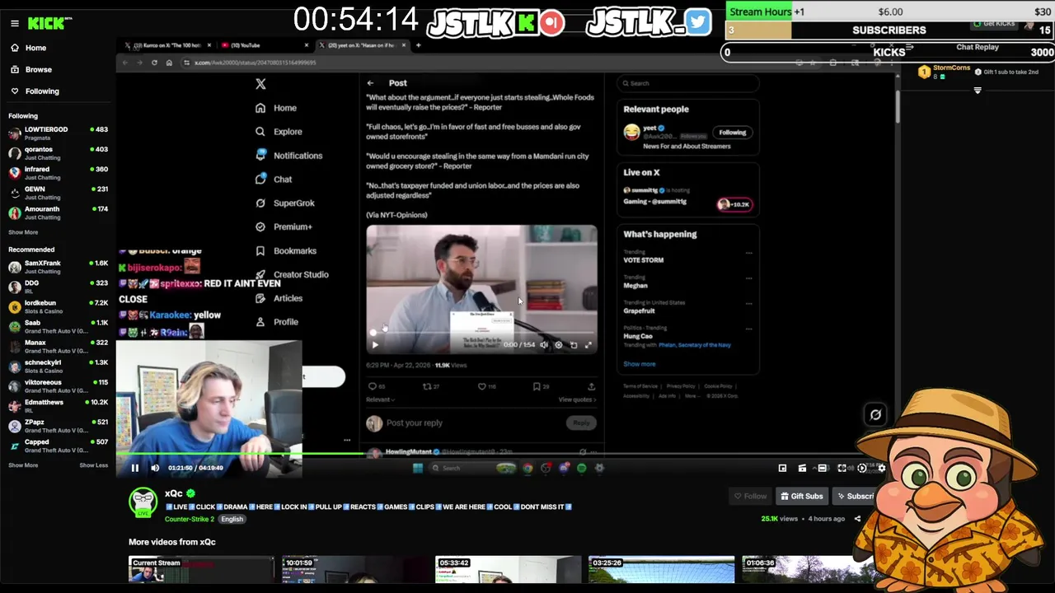Click Capped channel avatar in Recommended
1055x593 pixels.
point(14,446)
